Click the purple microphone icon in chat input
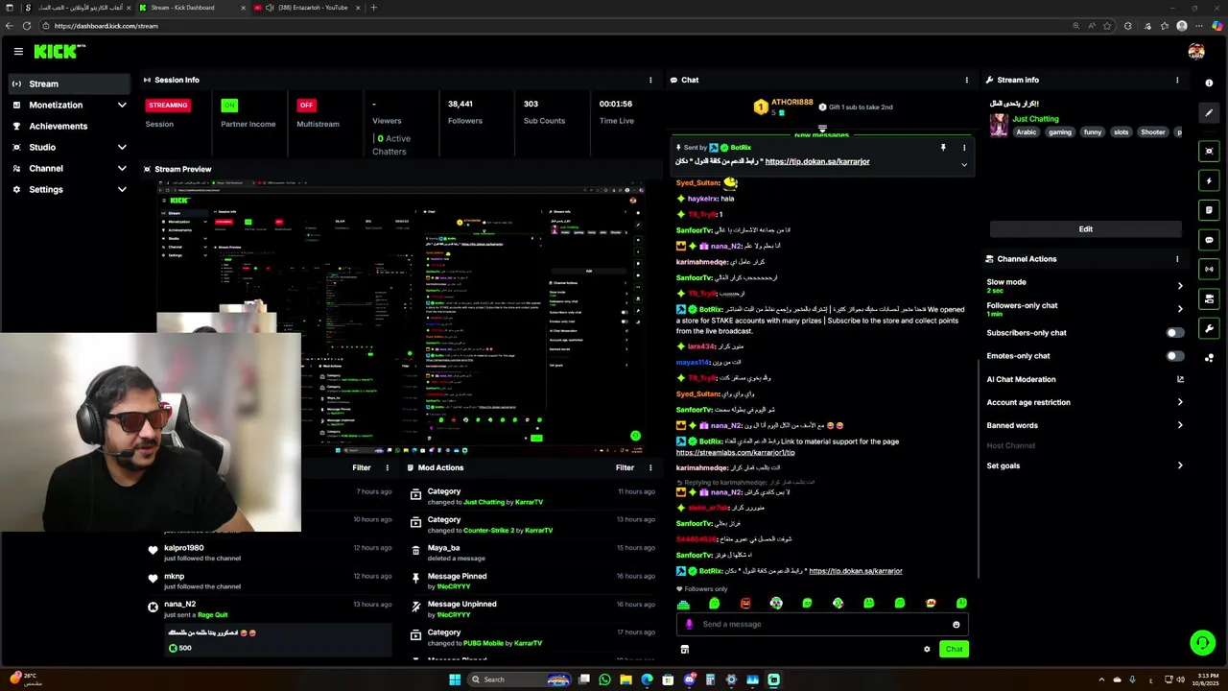1228x691 pixels. (689, 624)
